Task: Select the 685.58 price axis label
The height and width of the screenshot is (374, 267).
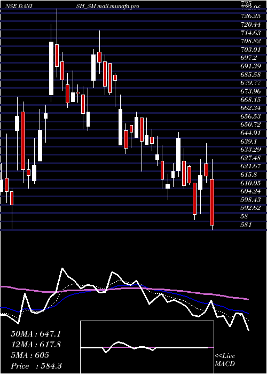Action: coord(252,74)
